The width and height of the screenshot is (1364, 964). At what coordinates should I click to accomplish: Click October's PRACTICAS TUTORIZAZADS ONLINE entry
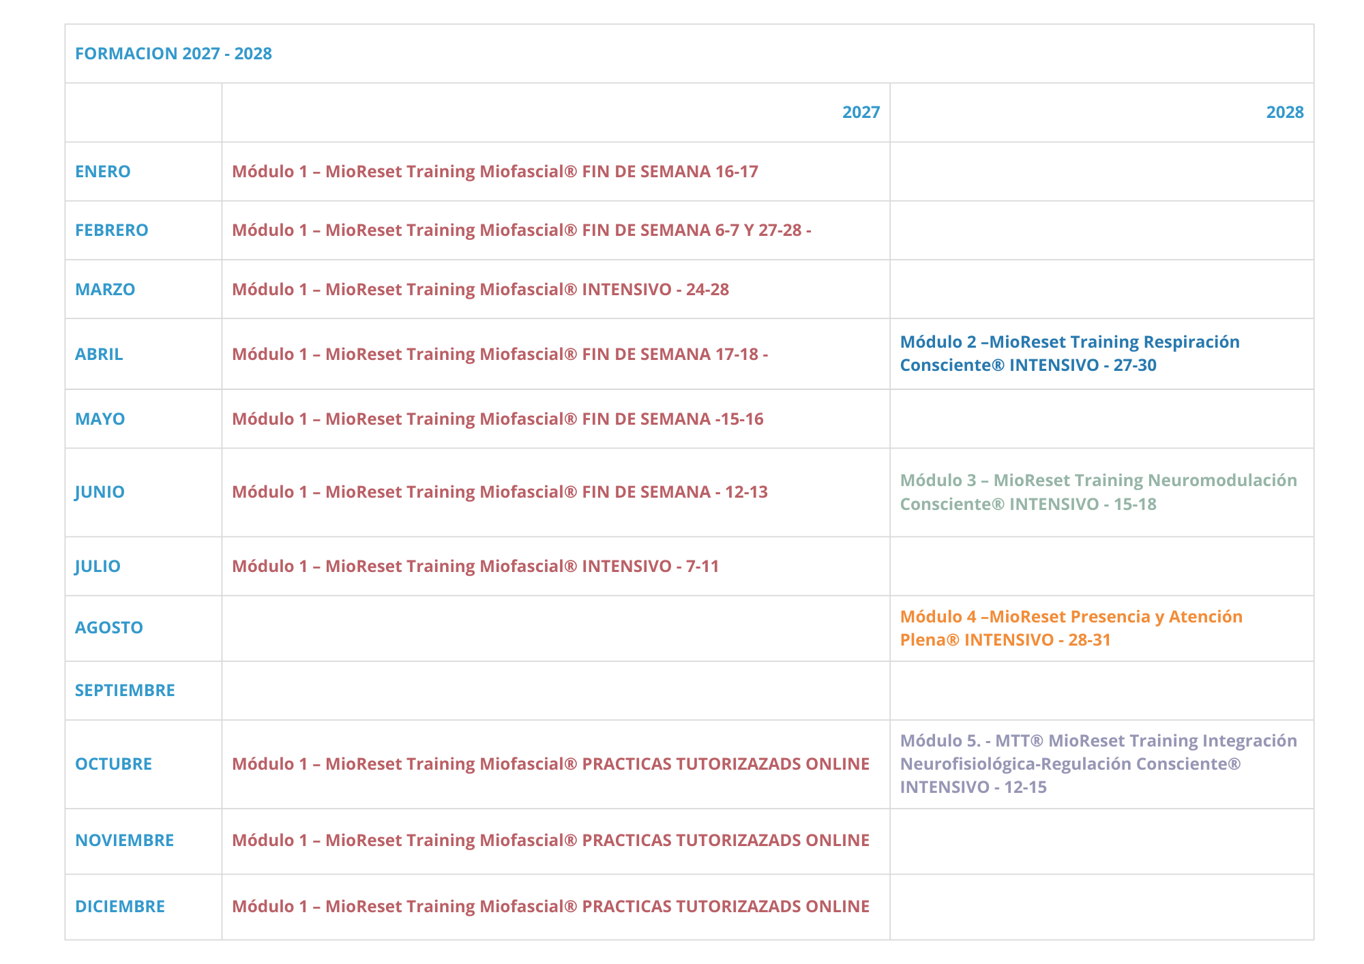[550, 764]
